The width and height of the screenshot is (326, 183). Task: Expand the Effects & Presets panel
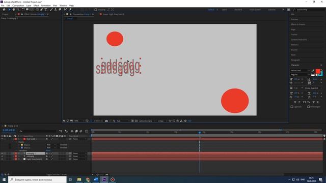click(x=298, y=24)
